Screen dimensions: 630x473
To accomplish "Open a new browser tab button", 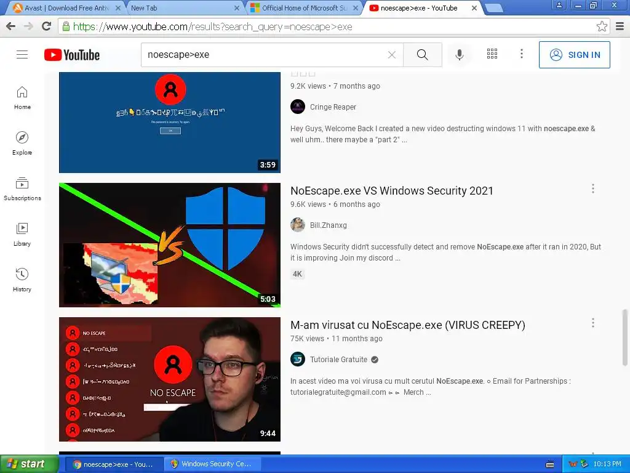I will pos(493,8).
